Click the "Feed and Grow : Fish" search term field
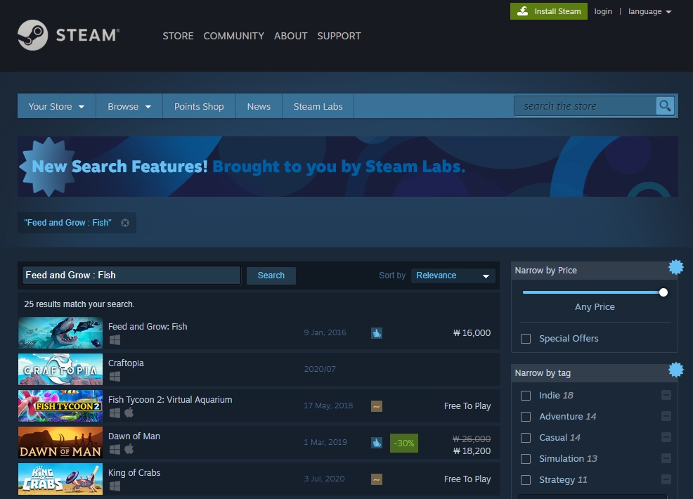The width and height of the screenshot is (693, 499). point(131,276)
